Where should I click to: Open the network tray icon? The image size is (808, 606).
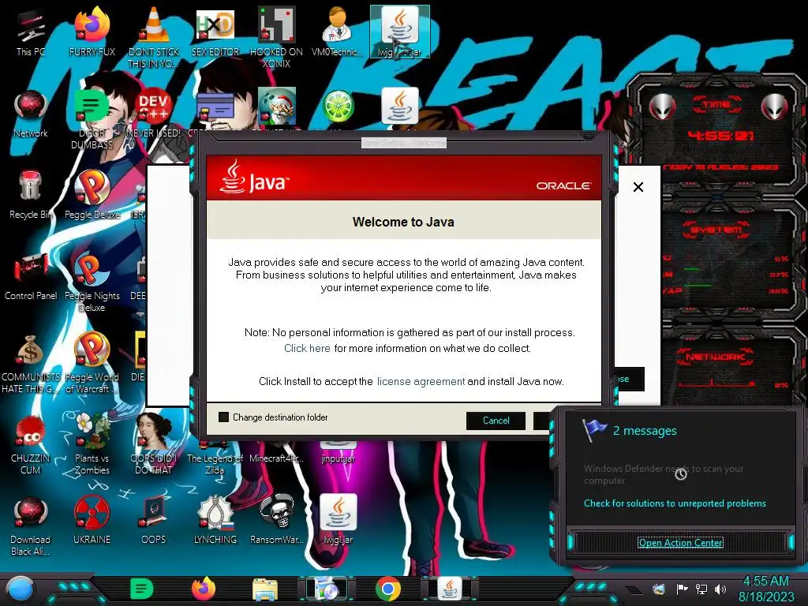tap(701, 589)
